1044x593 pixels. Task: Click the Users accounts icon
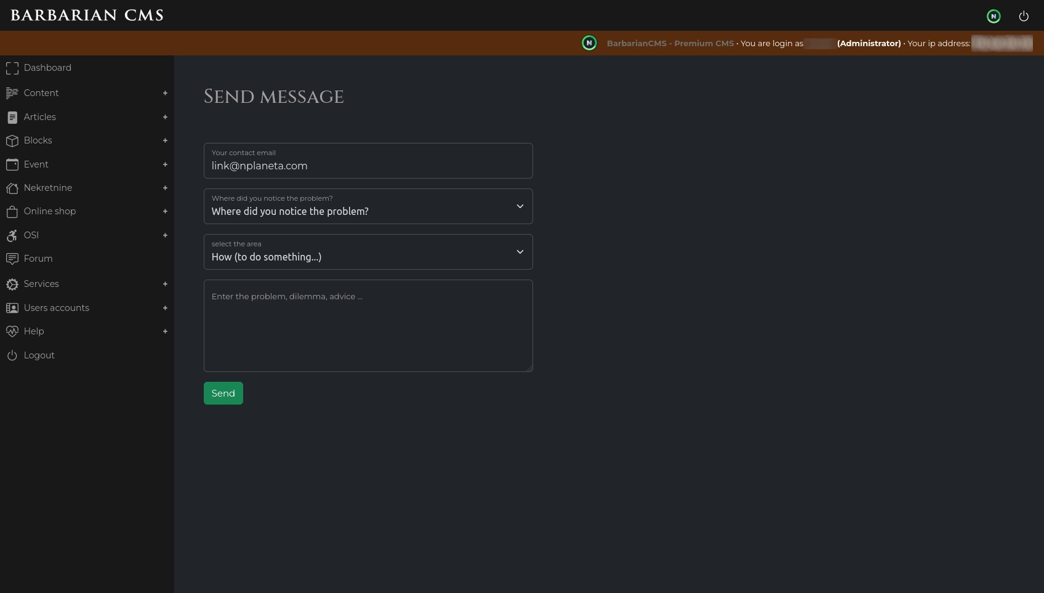(12, 308)
